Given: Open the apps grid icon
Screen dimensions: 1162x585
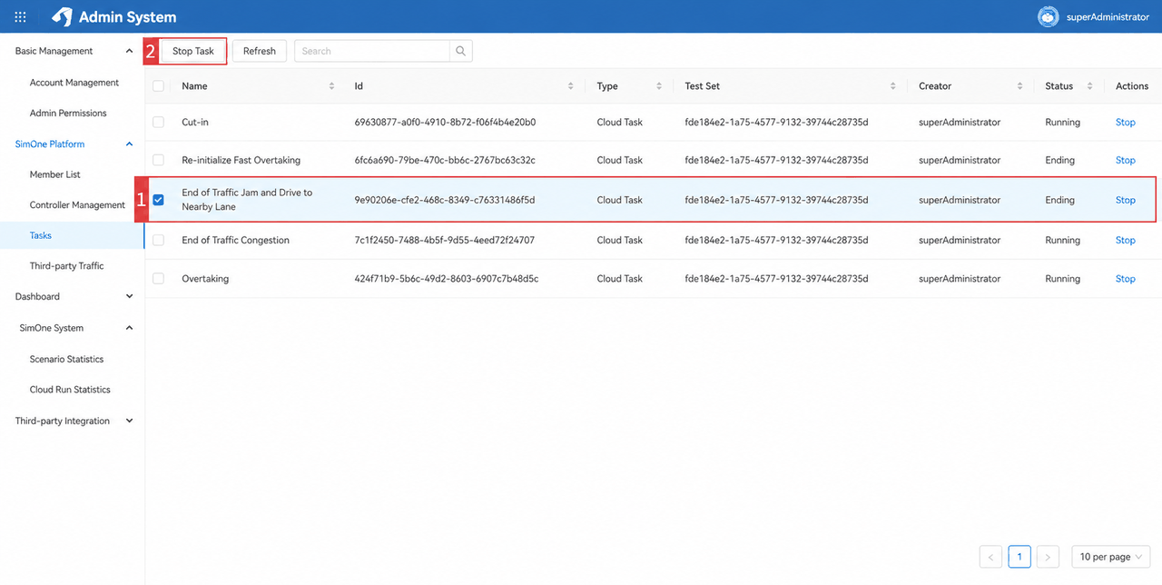Looking at the screenshot, I should click(x=20, y=16).
